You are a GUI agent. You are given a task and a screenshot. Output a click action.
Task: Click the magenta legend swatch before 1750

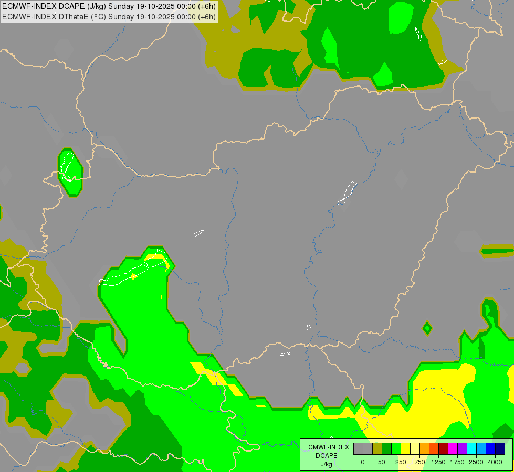453,449
